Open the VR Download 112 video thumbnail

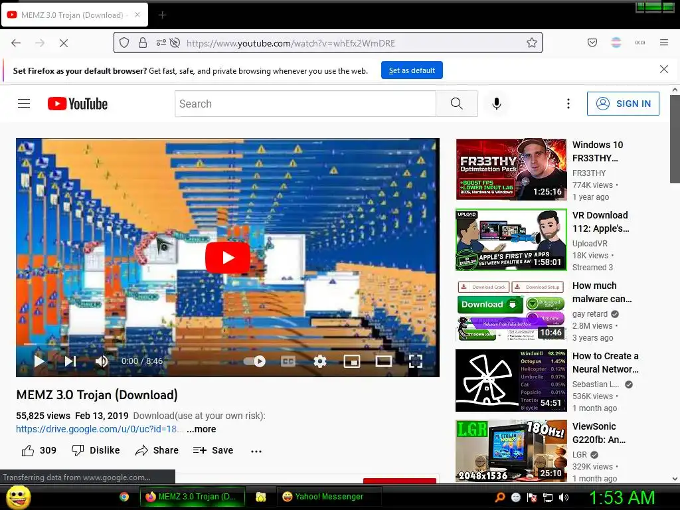point(511,240)
